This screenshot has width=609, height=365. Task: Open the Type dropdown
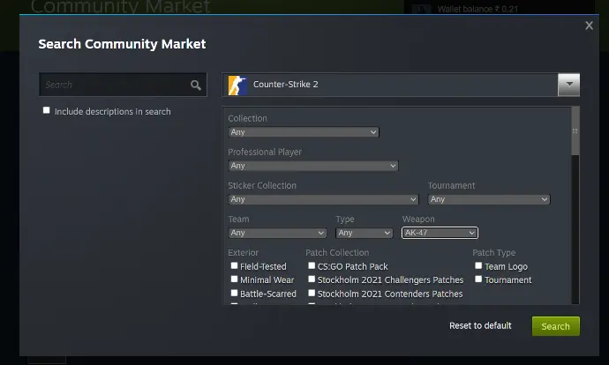pos(364,233)
